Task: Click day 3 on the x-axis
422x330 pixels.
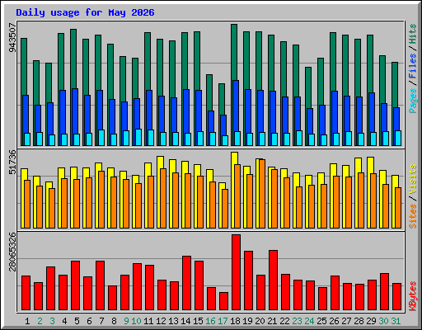Action: (52, 321)
